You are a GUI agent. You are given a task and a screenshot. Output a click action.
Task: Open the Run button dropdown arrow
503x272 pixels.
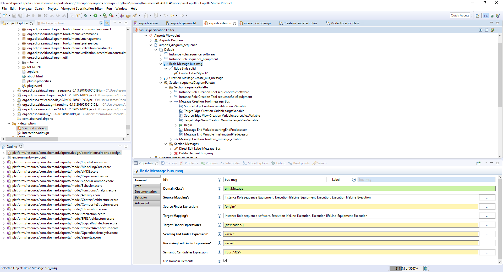pyautogui.click(x=100, y=16)
